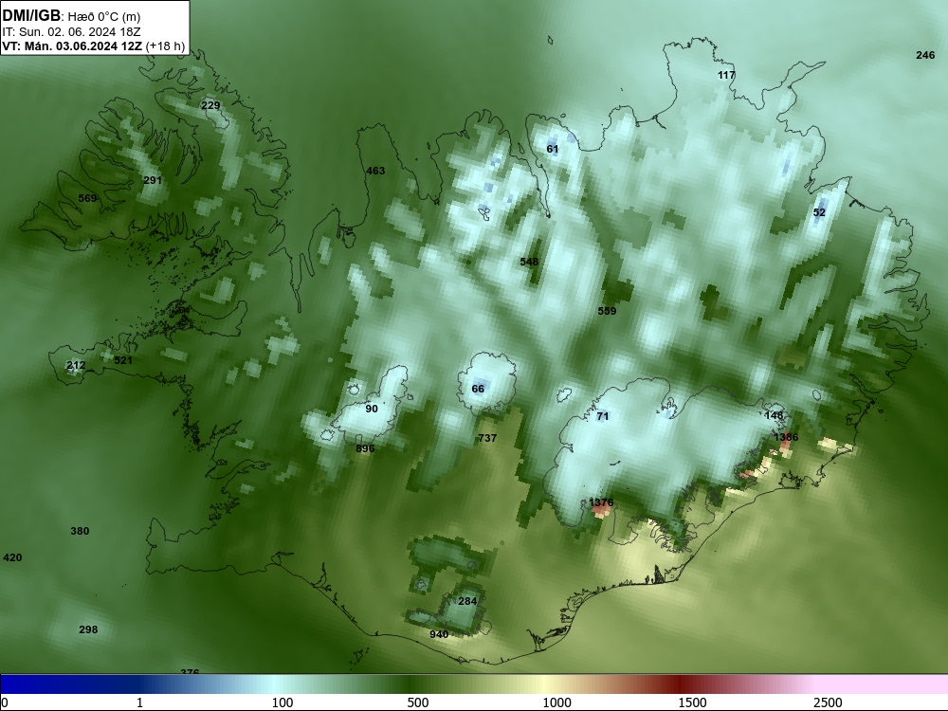The width and height of the screenshot is (948, 711).
Task: Click the map value 737
Action: 487,438
